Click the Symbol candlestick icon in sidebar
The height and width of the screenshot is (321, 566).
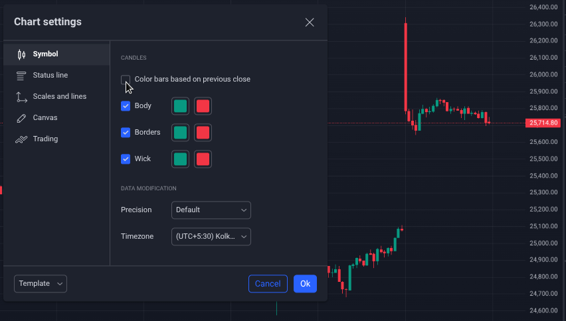[x=21, y=54]
